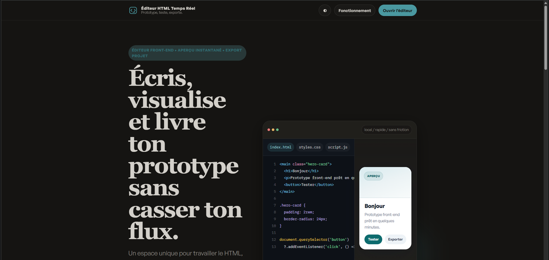This screenshot has width=549, height=260.
Task: Click the line "document.querySelector('button')"
Action: 314,239
